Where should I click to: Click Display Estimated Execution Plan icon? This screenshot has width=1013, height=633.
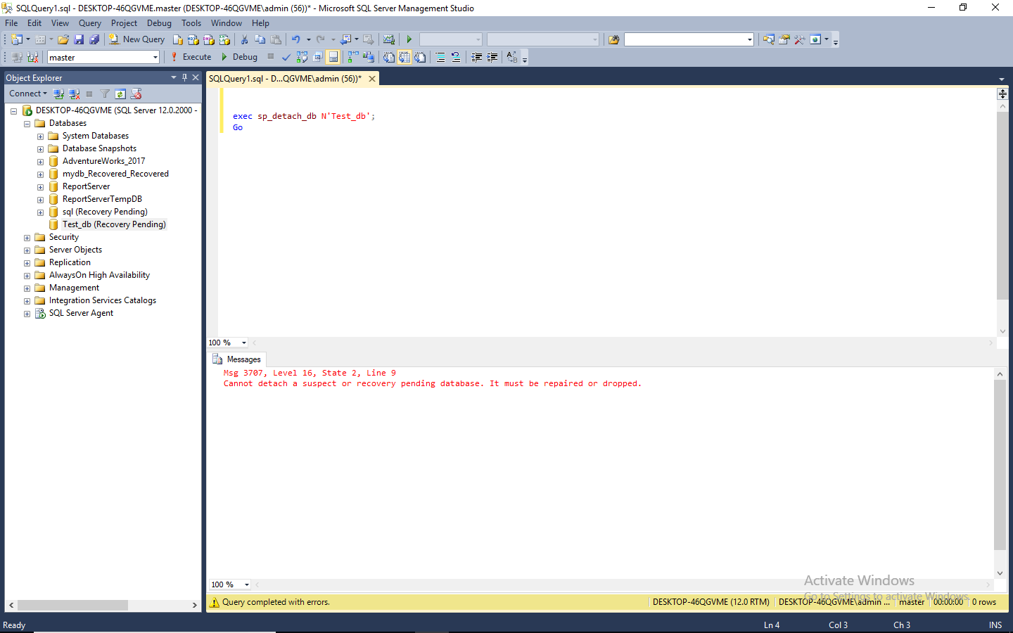click(302, 57)
